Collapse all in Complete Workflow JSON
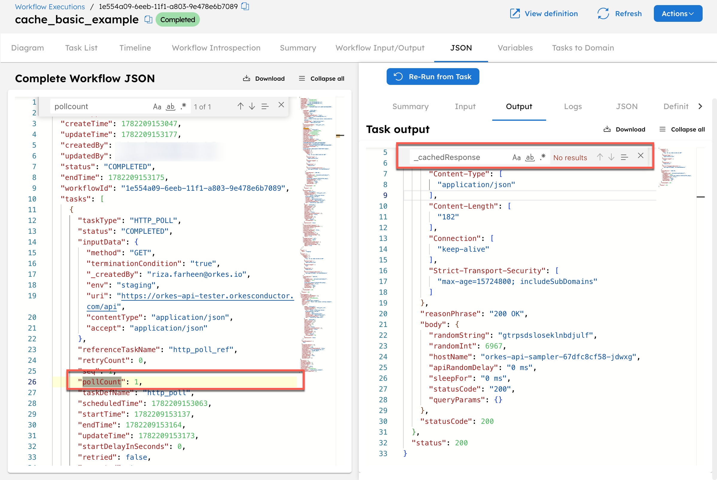The height and width of the screenshot is (480, 717). coord(321,79)
